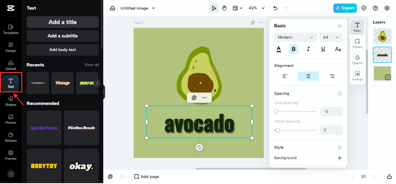Image resolution: width=396 pixels, height=184 pixels.
Task: Click the Line spacing value field
Action: (x=331, y=112)
